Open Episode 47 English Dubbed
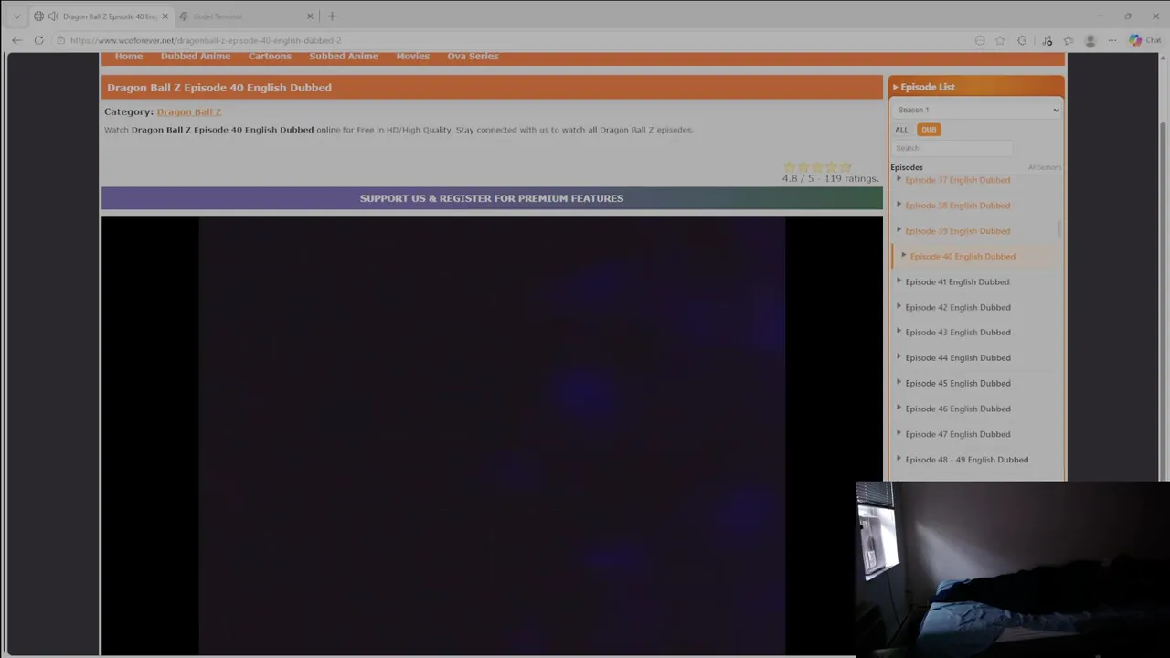The height and width of the screenshot is (658, 1170). (x=957, y=435)
